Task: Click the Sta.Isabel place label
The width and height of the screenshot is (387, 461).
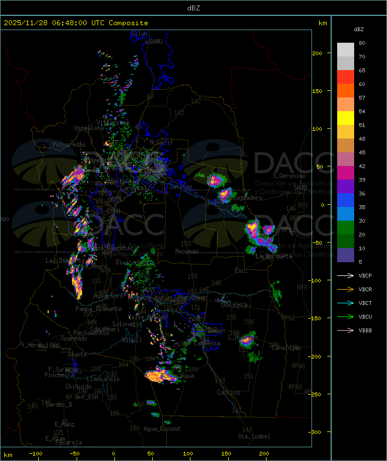Action: [x=254, y=436]
